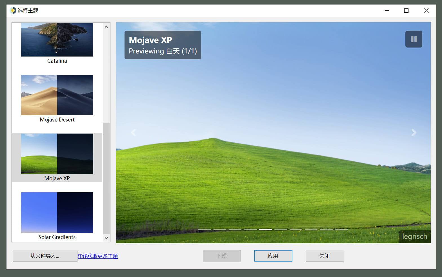Image resolution: width=442 pixels, height=277 pixels.
Task: Maximize the theme selection window
Action: [406, 11]
